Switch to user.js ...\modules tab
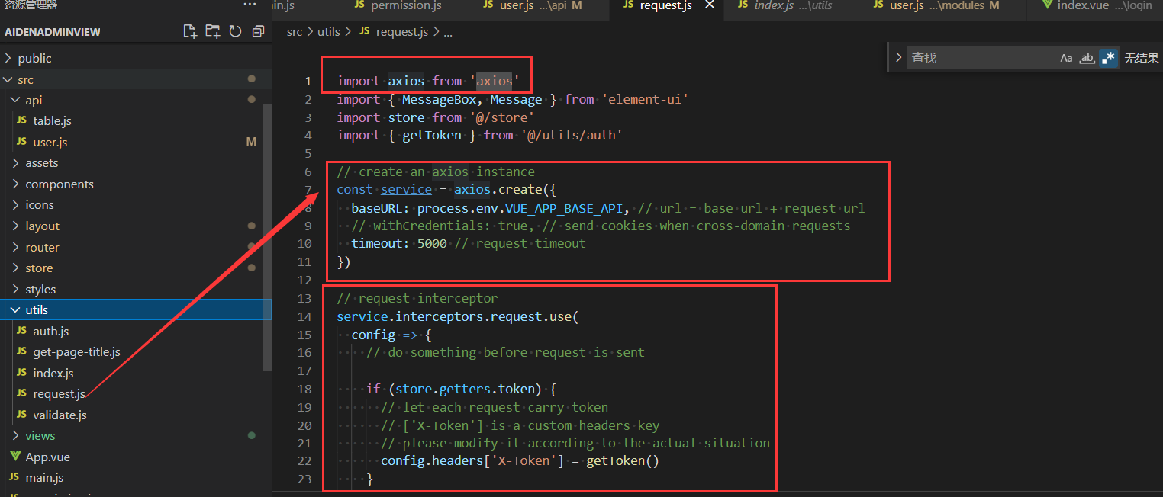This screenshot has width=1163, height=497. click(x=943, y=5)
